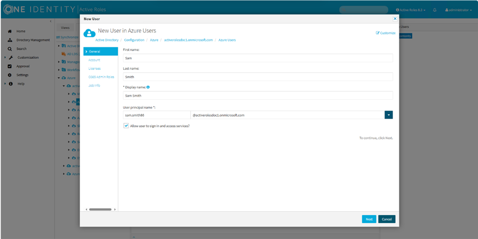Open the Active Roles 8.3 dropdown
The width and height of the screenshot is (478, 239).
(411, 10)
